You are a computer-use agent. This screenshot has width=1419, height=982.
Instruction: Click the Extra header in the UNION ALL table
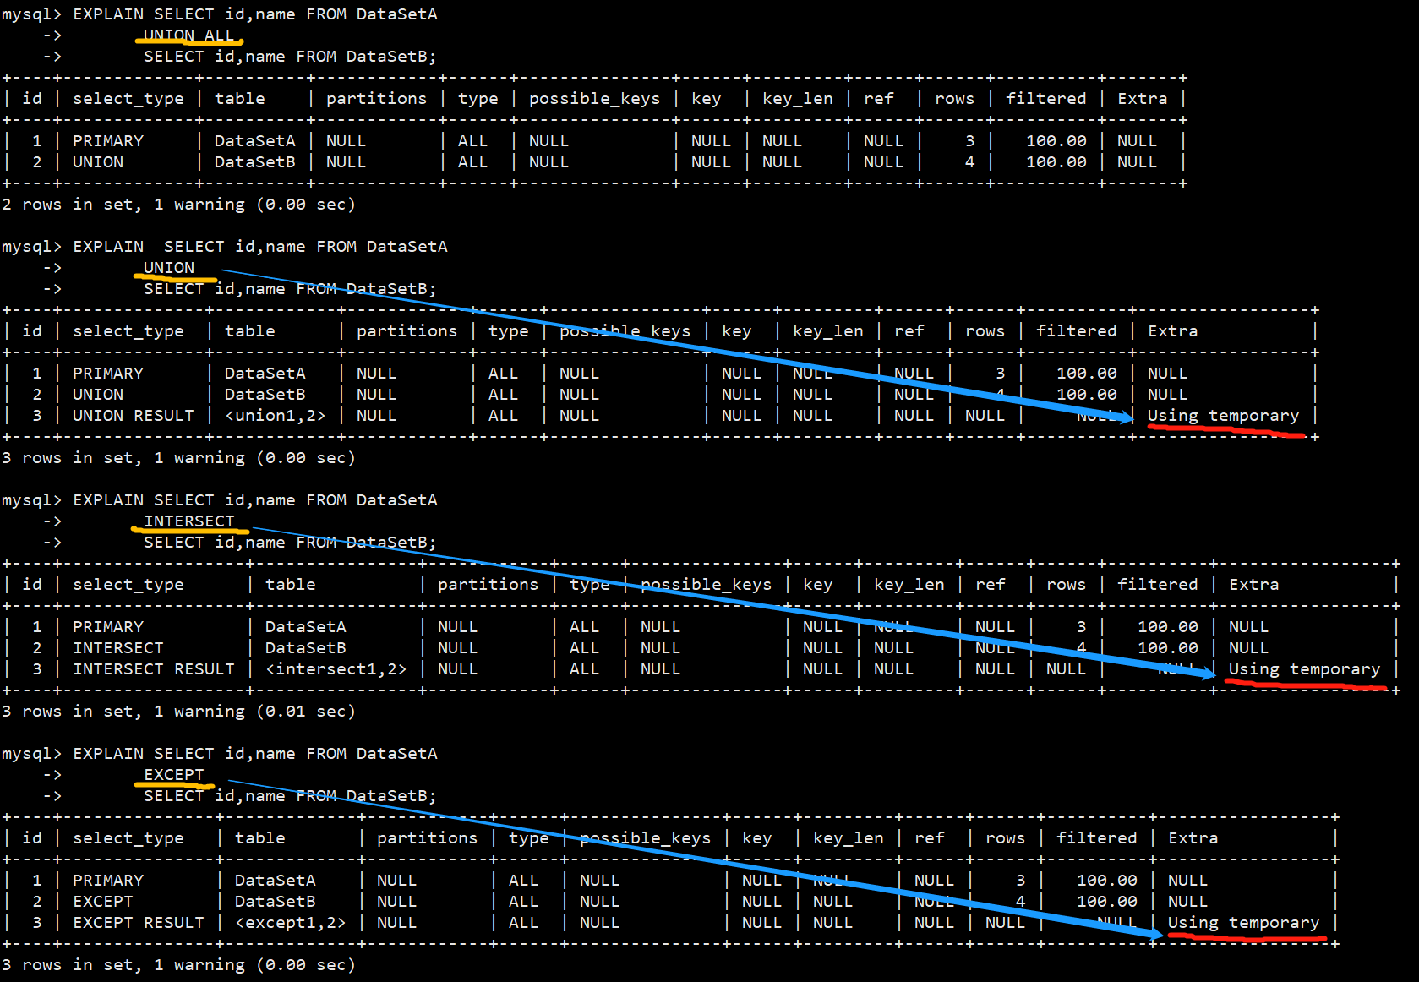[1143, 99]
